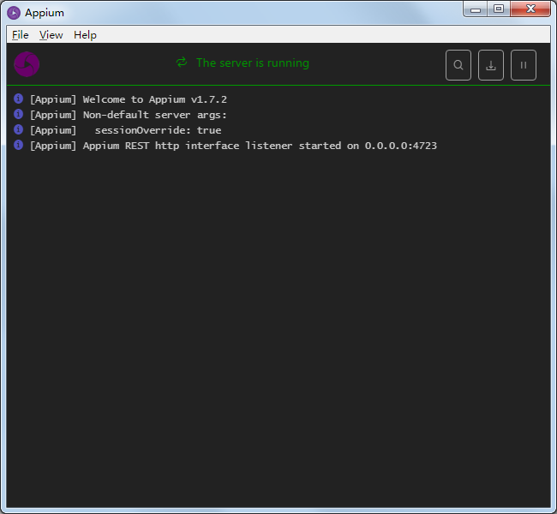Click info icon beside 'Welcome to Appium v1.7.2'

coord(19,99)
